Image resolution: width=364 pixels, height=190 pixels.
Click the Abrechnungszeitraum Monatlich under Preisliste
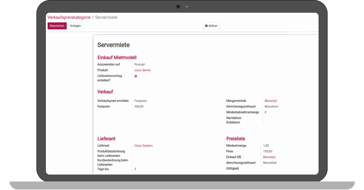269,163
